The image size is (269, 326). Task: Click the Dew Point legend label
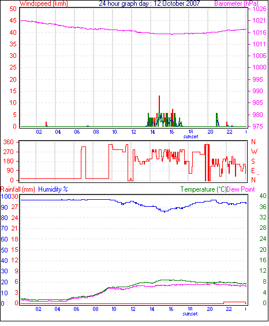tap(241, 189)
